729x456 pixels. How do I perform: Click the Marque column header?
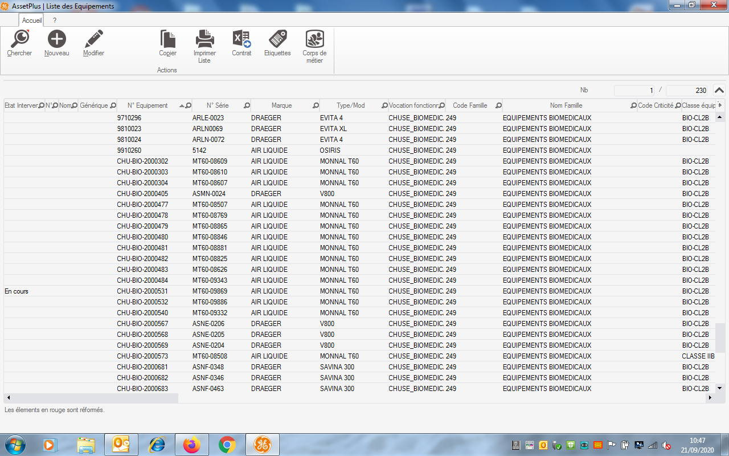tap(281, 105)
